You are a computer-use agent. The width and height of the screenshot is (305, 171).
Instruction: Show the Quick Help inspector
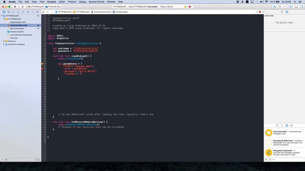point(287,12)
